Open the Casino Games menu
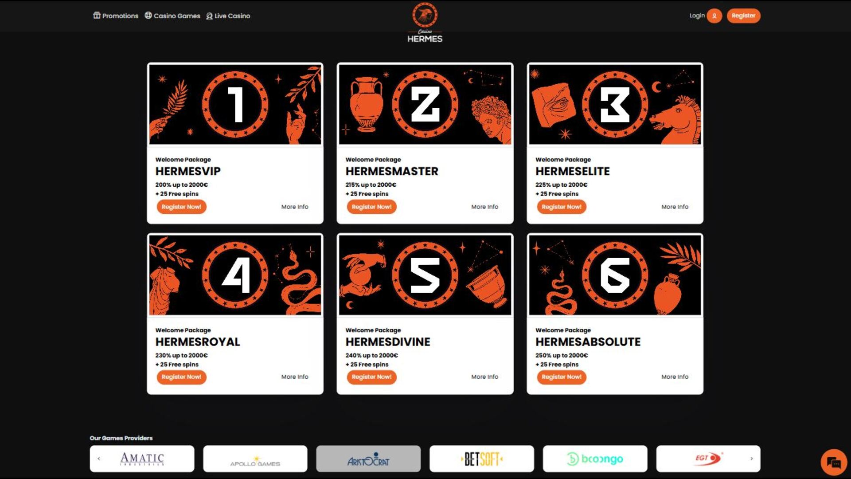The height and width of the screenshot is (479, 851). [172, 16]
